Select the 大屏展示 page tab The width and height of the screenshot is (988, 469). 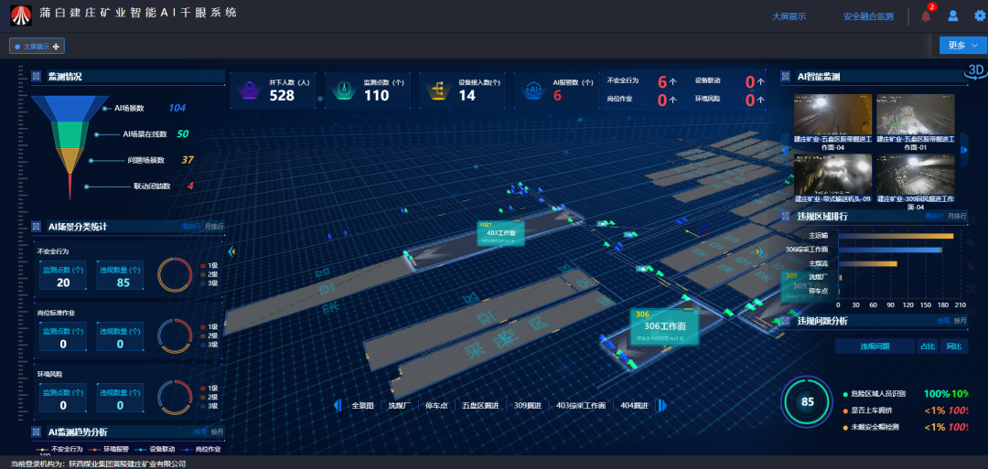coord(37,46)
